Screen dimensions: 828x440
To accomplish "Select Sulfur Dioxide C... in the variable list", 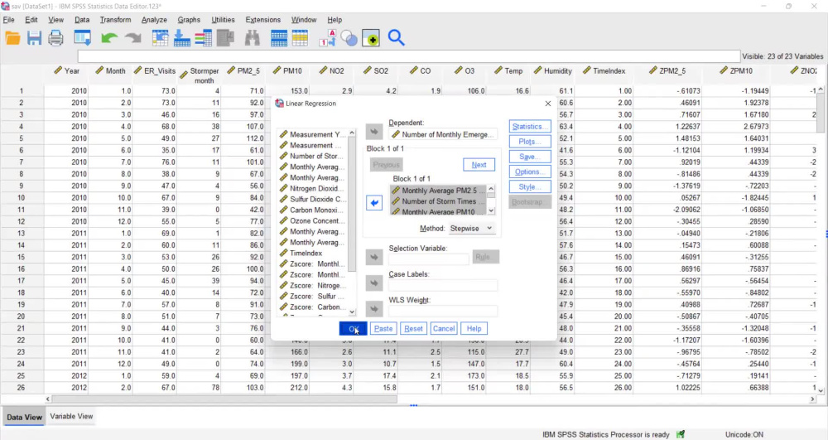I will point(313,199).
